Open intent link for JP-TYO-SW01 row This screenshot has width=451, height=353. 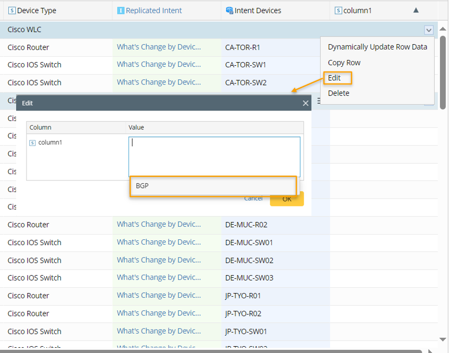click(159, 331)
